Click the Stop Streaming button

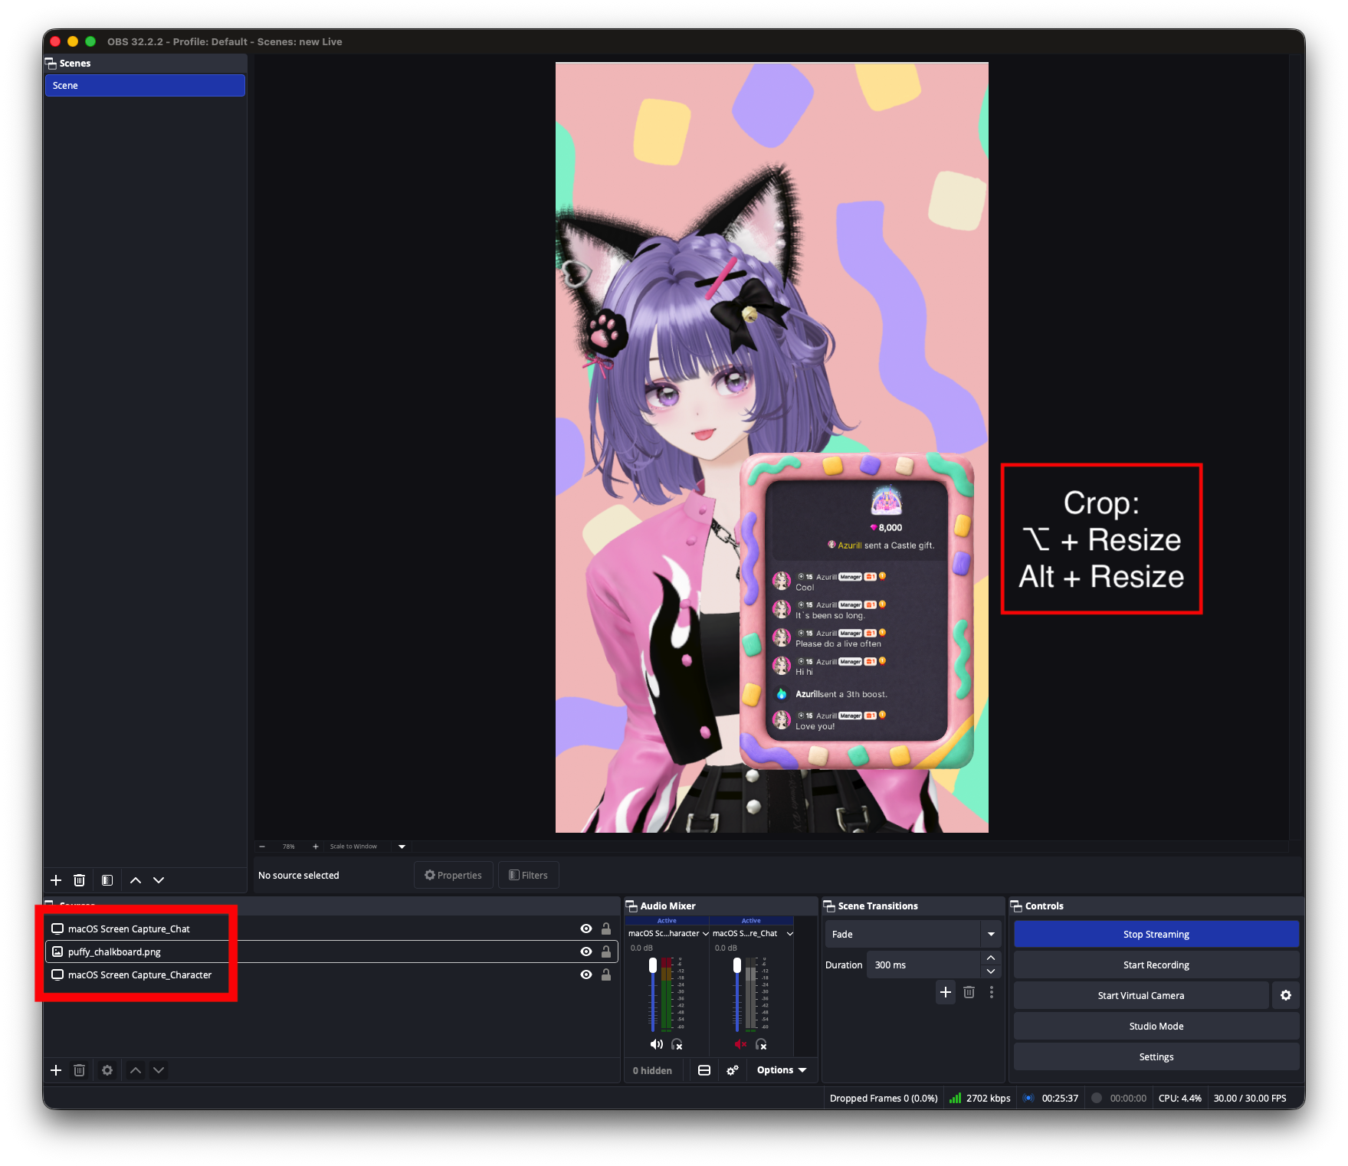tap(1156, 934)
